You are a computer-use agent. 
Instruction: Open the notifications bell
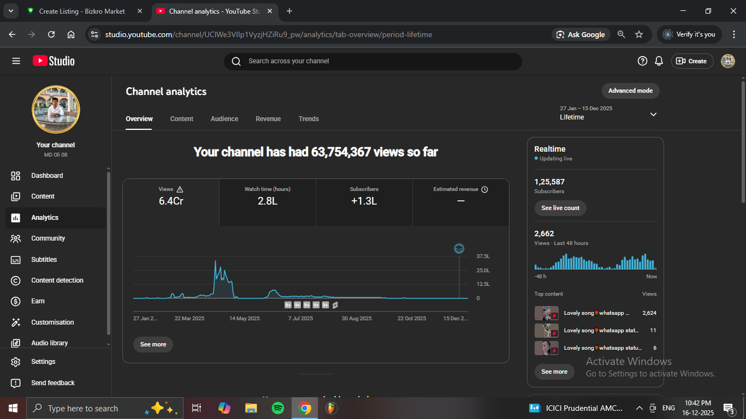(x=659, y=61)
